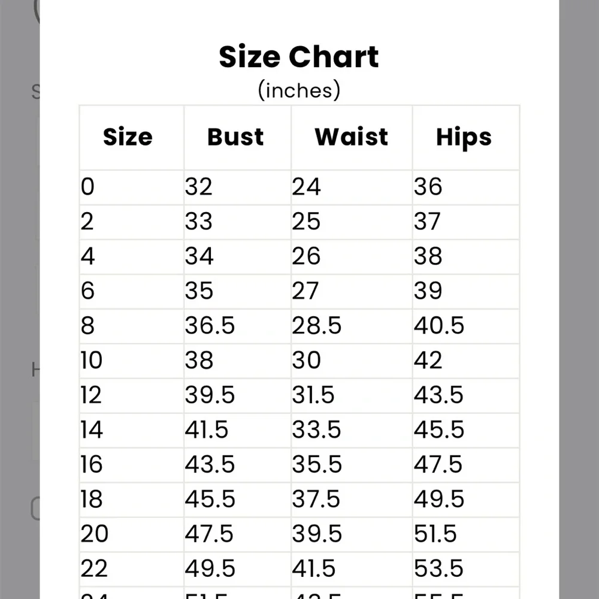Screen dimensions: 599x599
Task: Select the size 8 row label
Action: 87,325
